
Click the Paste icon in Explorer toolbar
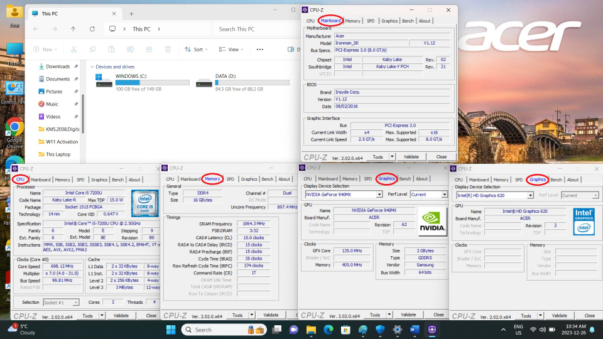click(x=111, y=49)
